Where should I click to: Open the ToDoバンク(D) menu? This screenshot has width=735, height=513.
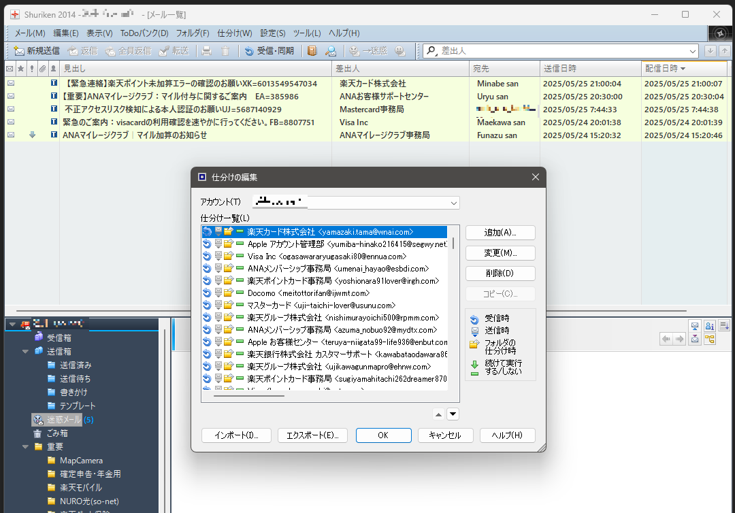tap(144, 33)
